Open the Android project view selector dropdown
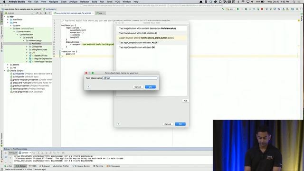Image resolution: width=304 pixels, height=171 pixels. (19, 13)
